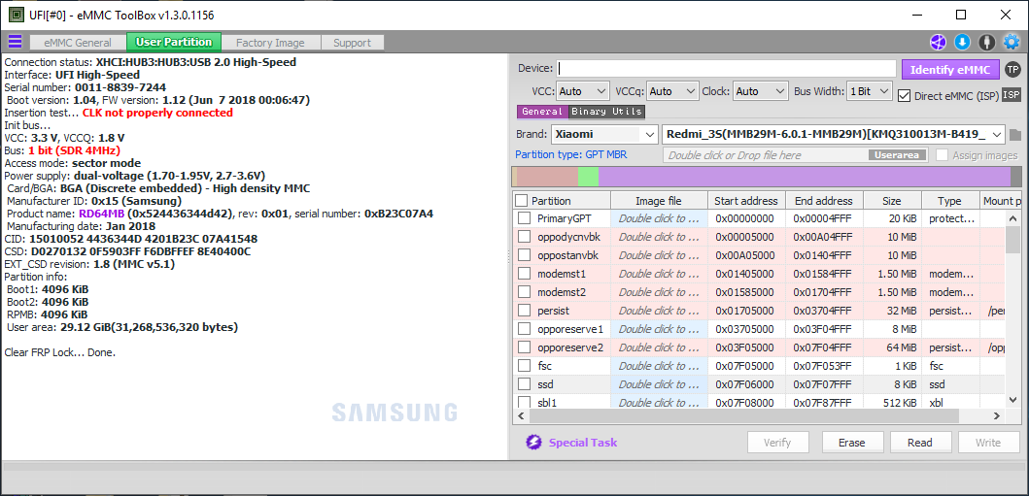
Task: Sort by Start address column header
Action: click(745, 201)
